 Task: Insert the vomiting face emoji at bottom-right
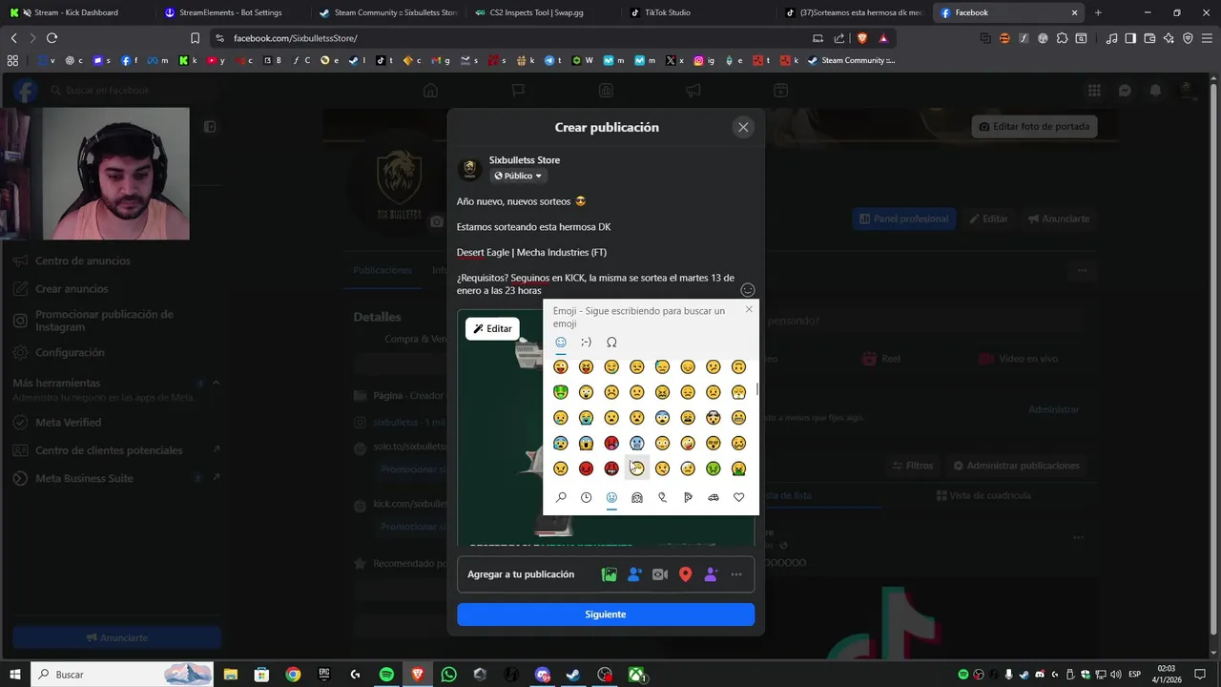click(x=738, y=468)
